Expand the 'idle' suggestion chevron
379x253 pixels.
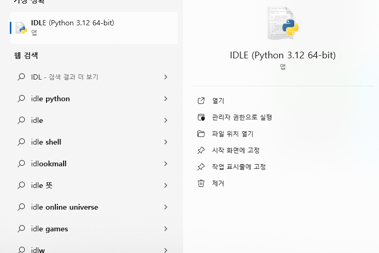165,120
